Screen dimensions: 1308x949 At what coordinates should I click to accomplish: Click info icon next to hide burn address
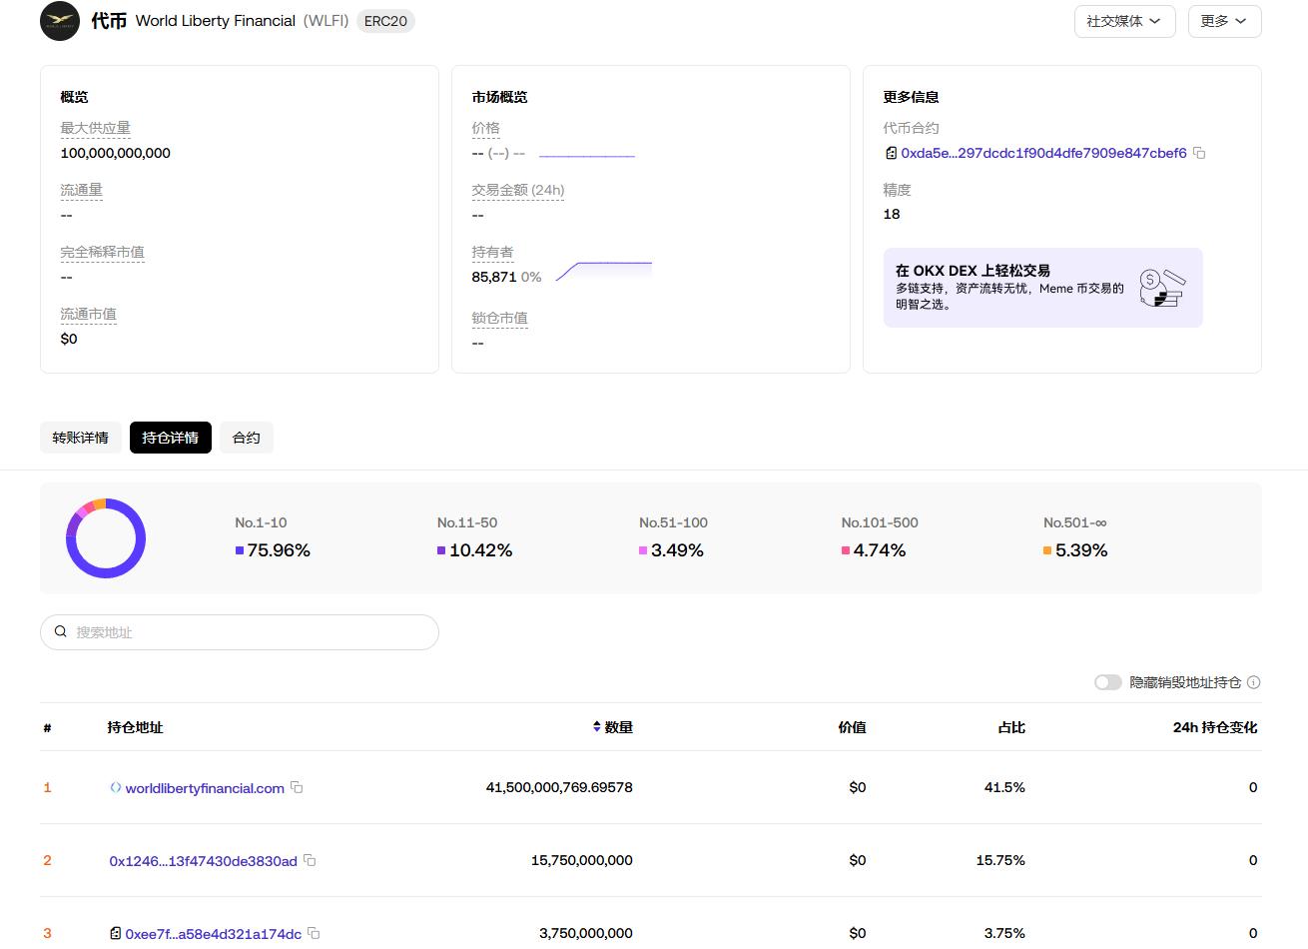(1254, 682)
